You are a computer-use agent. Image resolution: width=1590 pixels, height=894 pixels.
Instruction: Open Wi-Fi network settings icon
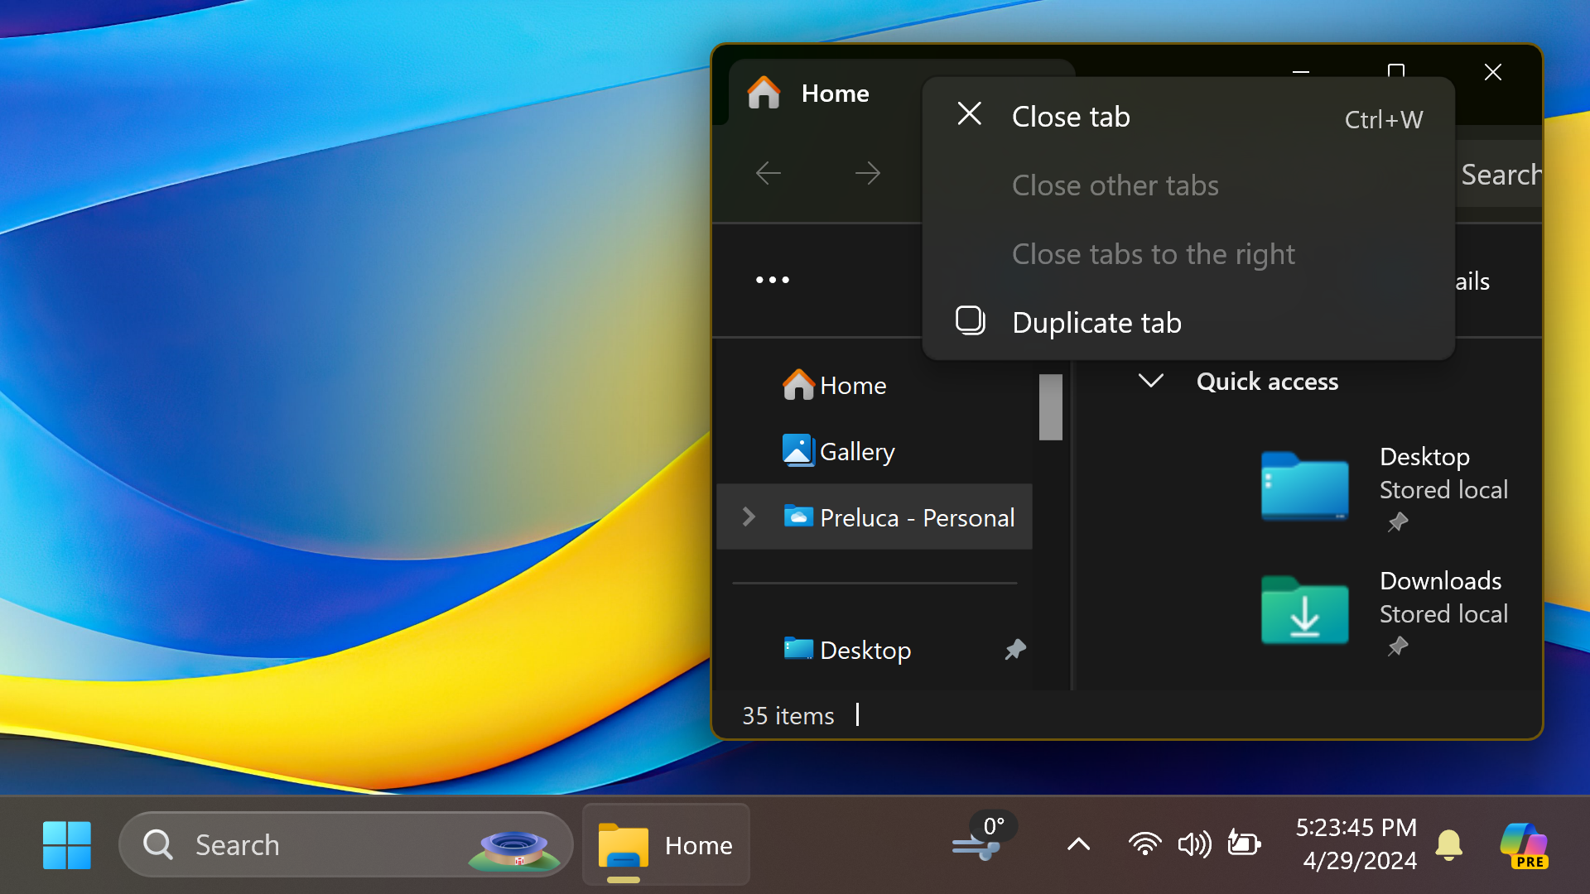click(x=1144, y=844)
